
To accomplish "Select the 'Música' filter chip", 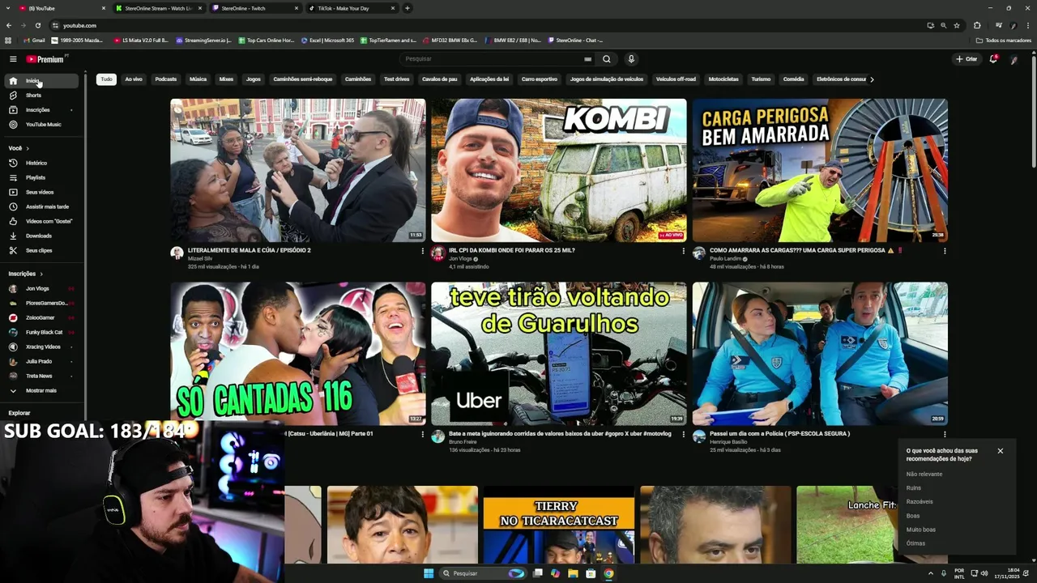I will pyautogui.click(x=198, y=79).
